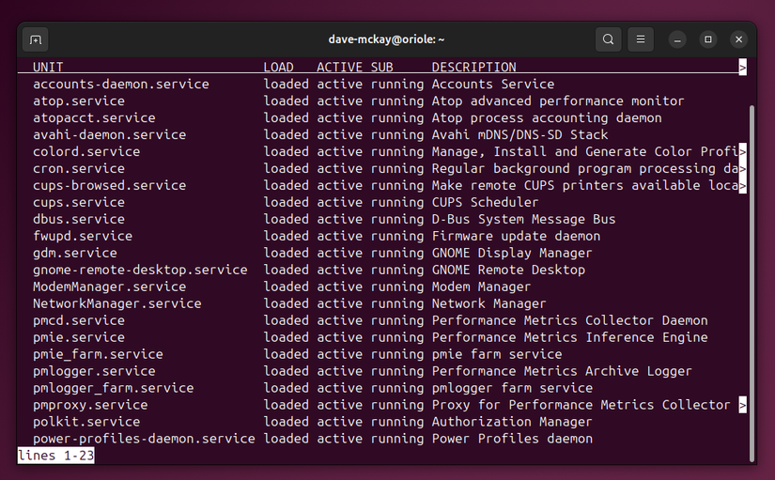Click the lines 1-23 pager status
The height and width of the screenshot is (480, 775).
click(x=55, y=456)
